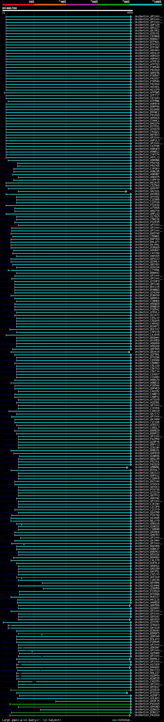The height and width of the screenshot is (722, 164).
Task: Select label UniRef100_P41915
Action: tap(147, 704)
